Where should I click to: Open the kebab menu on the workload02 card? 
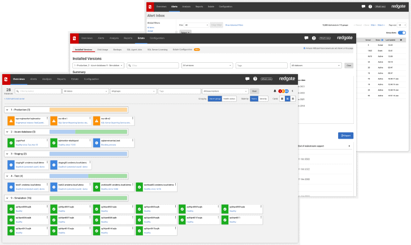(x=176, y=184)
